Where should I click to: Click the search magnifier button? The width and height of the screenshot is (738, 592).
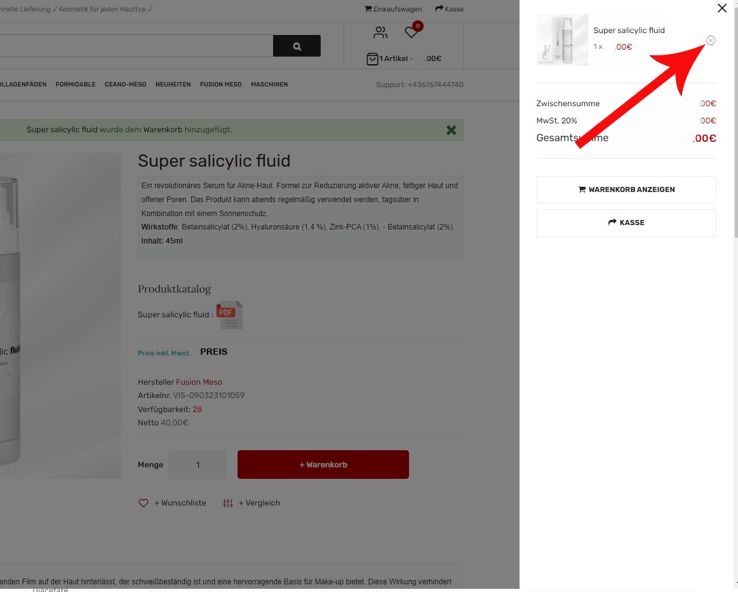(297, 46)
